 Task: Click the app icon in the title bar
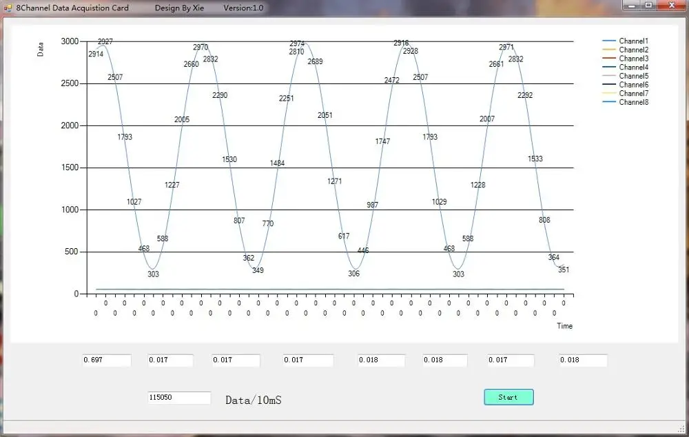[8, 8]
